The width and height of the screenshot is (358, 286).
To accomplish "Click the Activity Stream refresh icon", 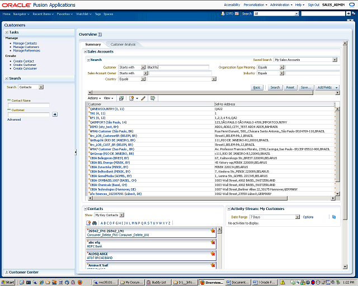I will [x=333, y=217].
